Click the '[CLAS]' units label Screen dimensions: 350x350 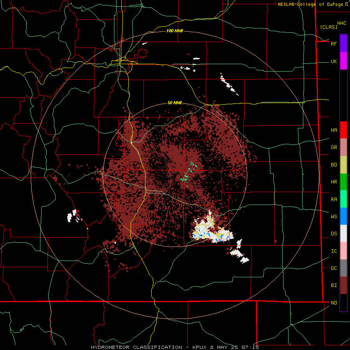coord(329,27)
